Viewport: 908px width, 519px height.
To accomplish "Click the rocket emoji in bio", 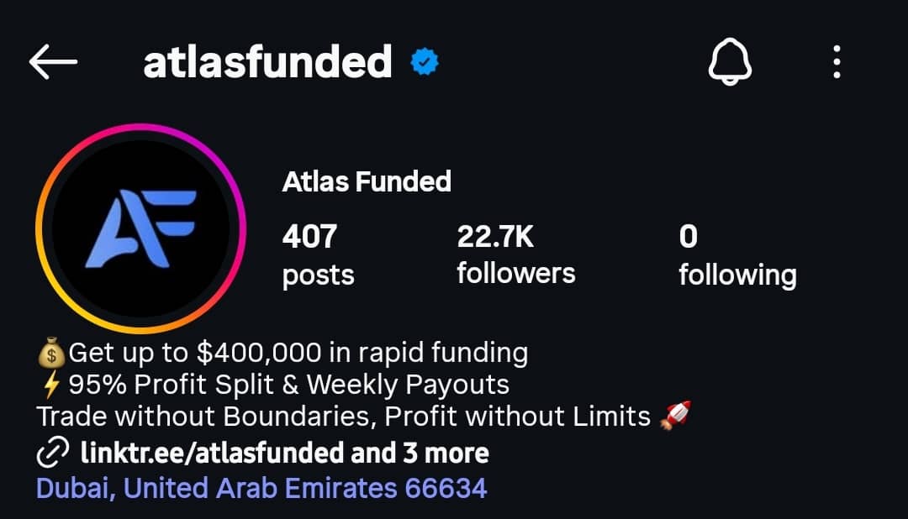I will [x=675, y=415].
